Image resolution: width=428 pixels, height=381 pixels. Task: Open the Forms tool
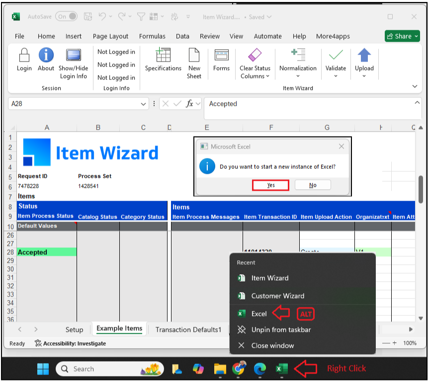tap(221, 60)
